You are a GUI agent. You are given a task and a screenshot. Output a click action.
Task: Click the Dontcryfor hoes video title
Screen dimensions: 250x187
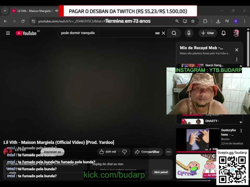(x=228, y=132)
